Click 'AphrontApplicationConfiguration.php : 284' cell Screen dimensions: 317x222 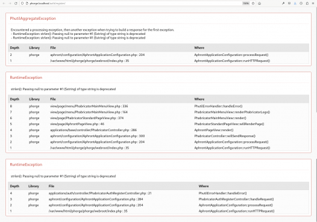(96, 199)
